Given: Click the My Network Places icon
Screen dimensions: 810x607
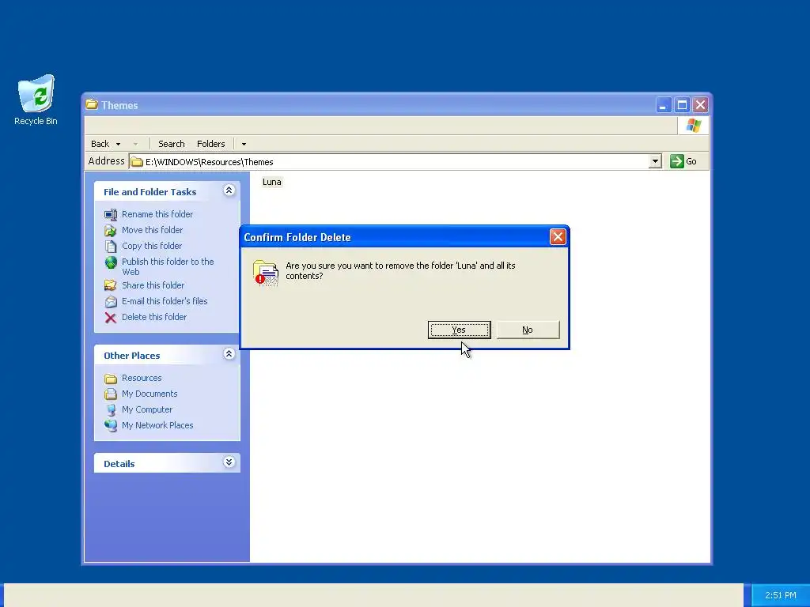Looking at the screenshot, I should (111, 425).
